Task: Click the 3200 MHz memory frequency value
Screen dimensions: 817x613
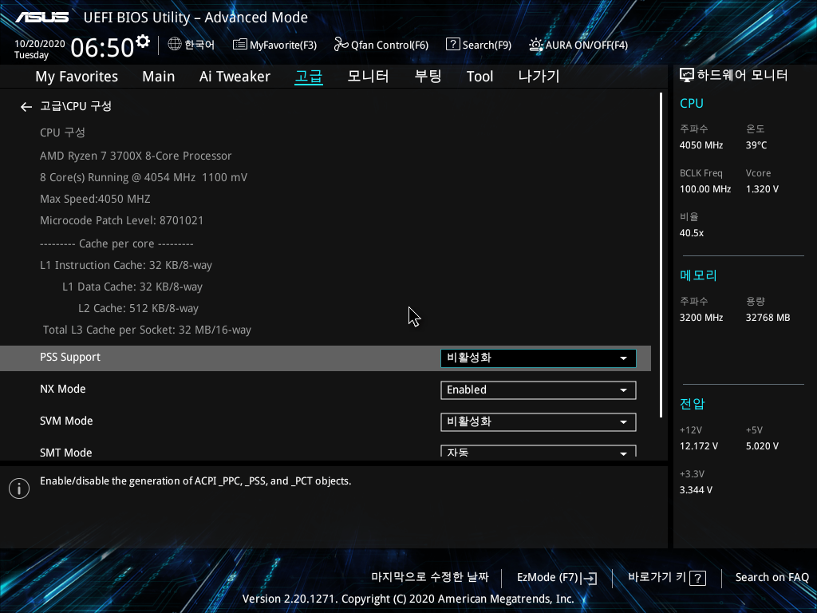Action: click(x=701, y=318)
